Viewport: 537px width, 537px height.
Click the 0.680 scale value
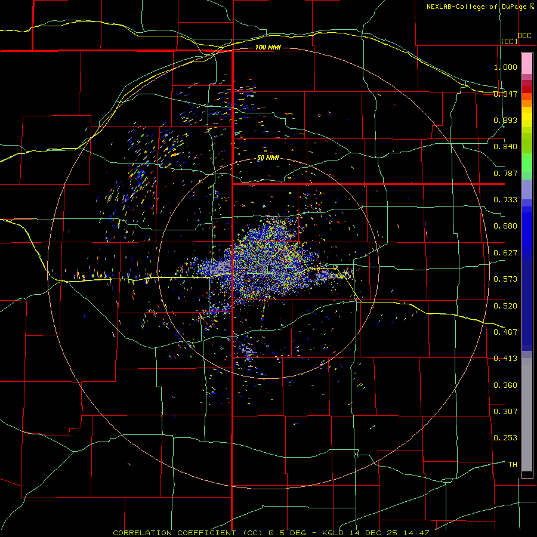505,226
